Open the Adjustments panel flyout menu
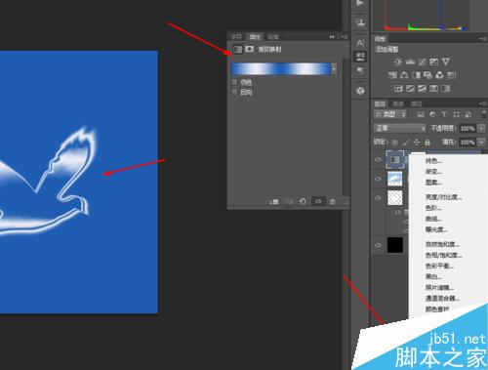Image resolution: width=488 pixels, height=370 pixels. [x=482, y=39]
